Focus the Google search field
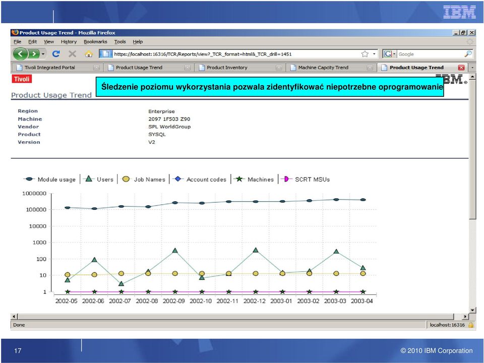The width and height of the screenshot is (484, 363). pos(430,54)
